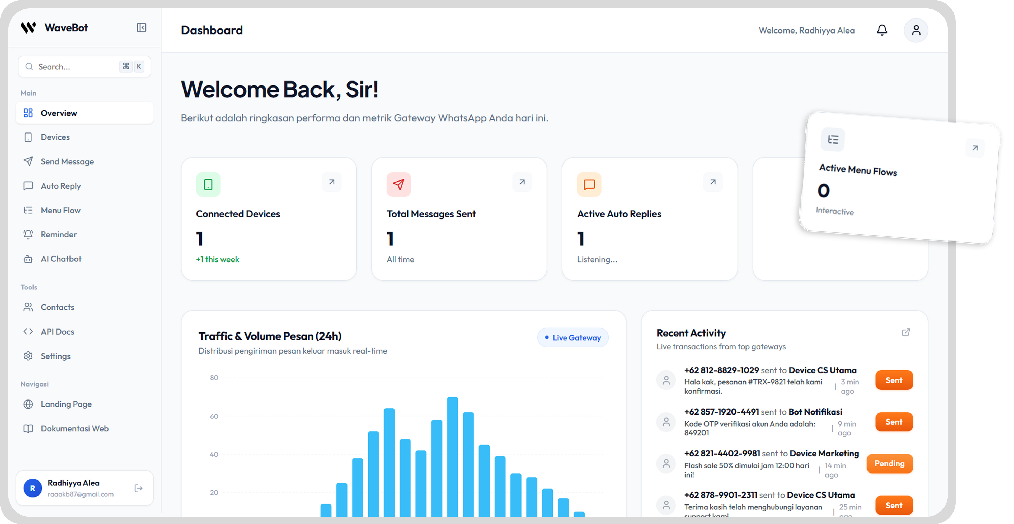The width and height of the screenshot is (1014, 524).
Task: Click the raakb87@gmail.com email text
Action: click(x=81, y=494)
